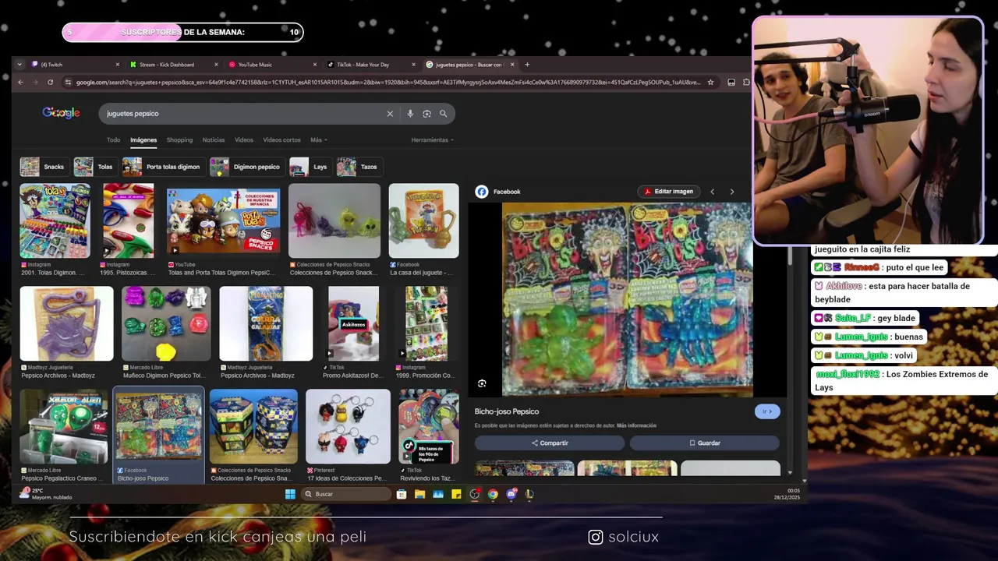The image size is (998, 561).
Task: Open the Bicho-joso Pepsico title link
Action: 507,411
